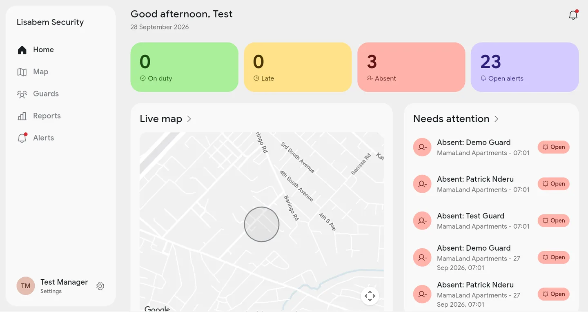Click Open badge for Test Guard alert
588x312 pixels.
tap(554, 221)
